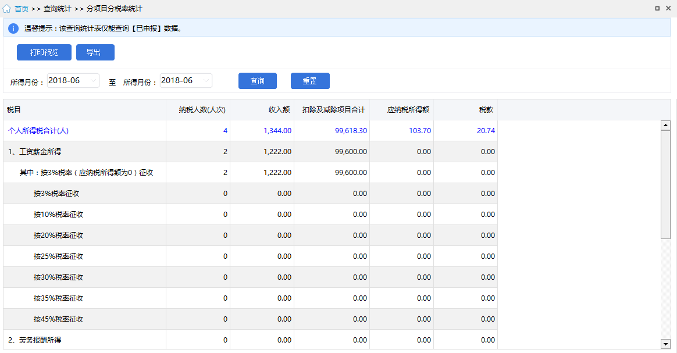Run the search with 查询 button
The image size is (677, 353).
(257, 81)
